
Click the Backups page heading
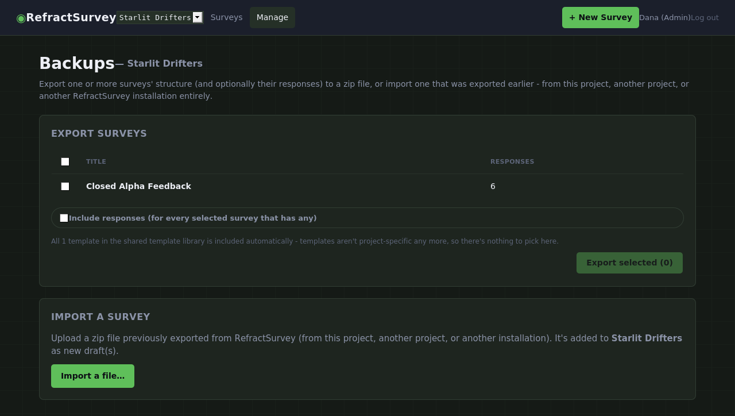(77, 63)
